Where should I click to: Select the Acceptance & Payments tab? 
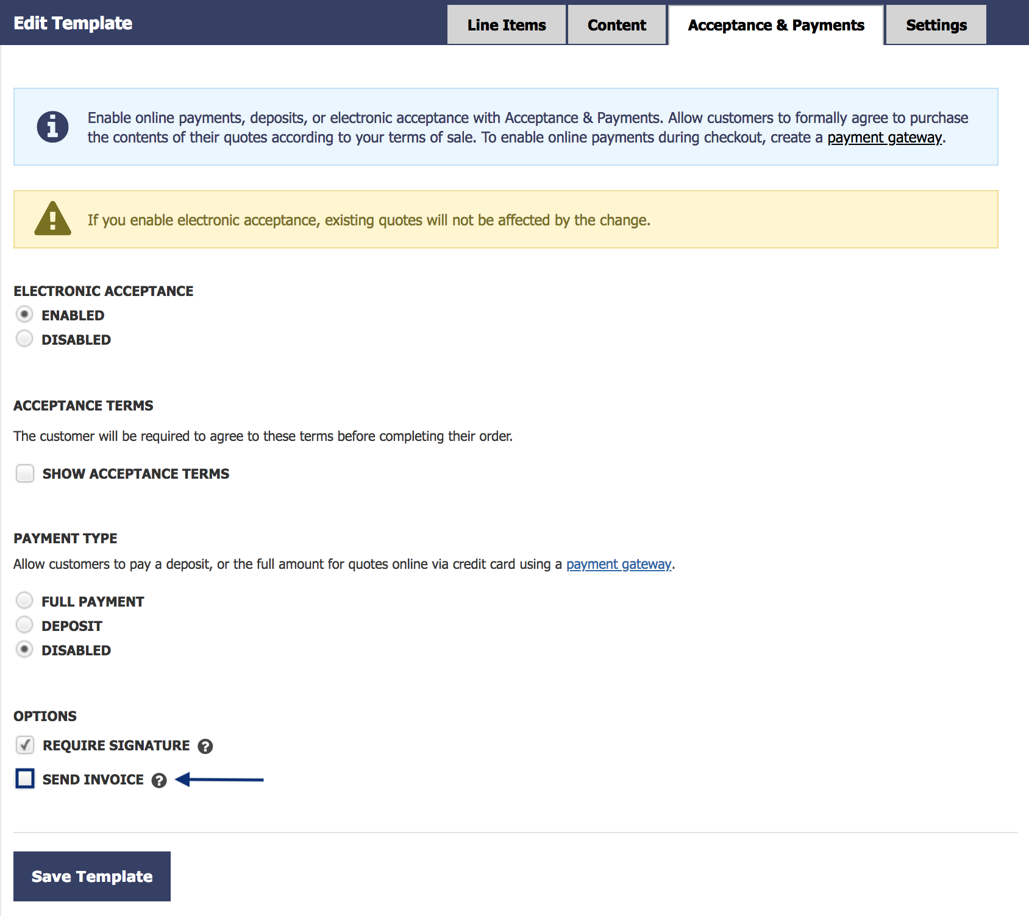pos(776,25)
